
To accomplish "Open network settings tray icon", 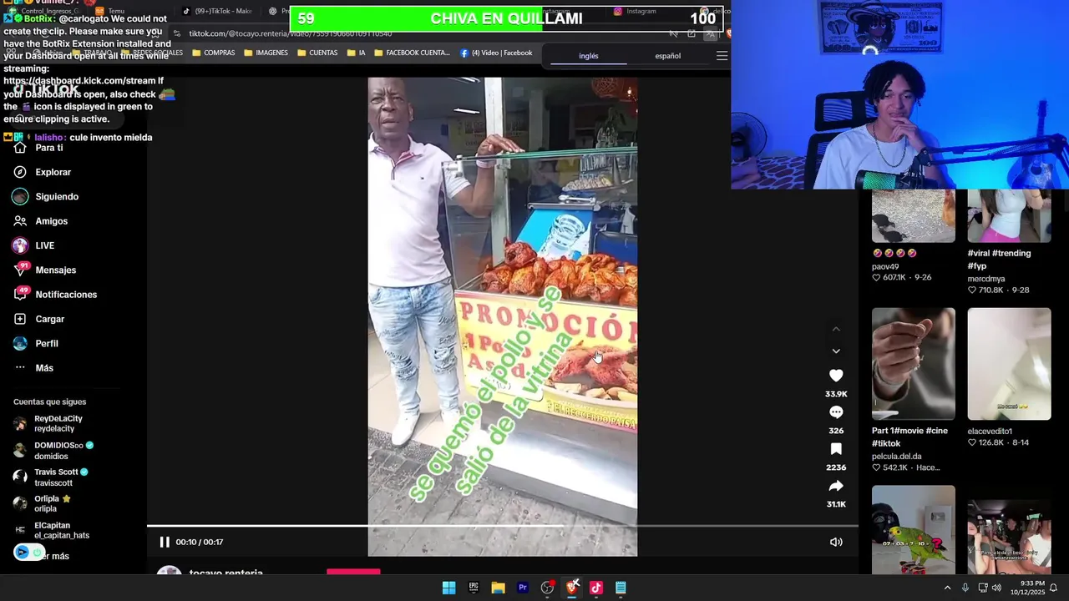I will coord(983,588).
